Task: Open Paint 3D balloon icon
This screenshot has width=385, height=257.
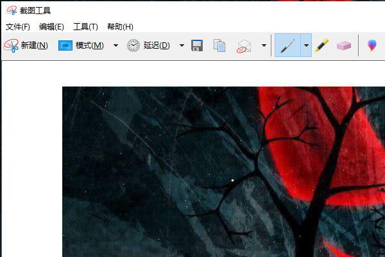Action: pyautogui.click(x=372, y=46)
